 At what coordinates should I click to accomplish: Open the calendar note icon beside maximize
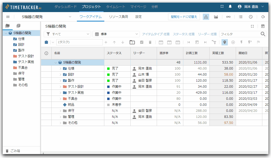(x=263, y=26)
